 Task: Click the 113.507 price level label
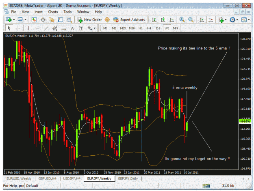coord(245,120)
